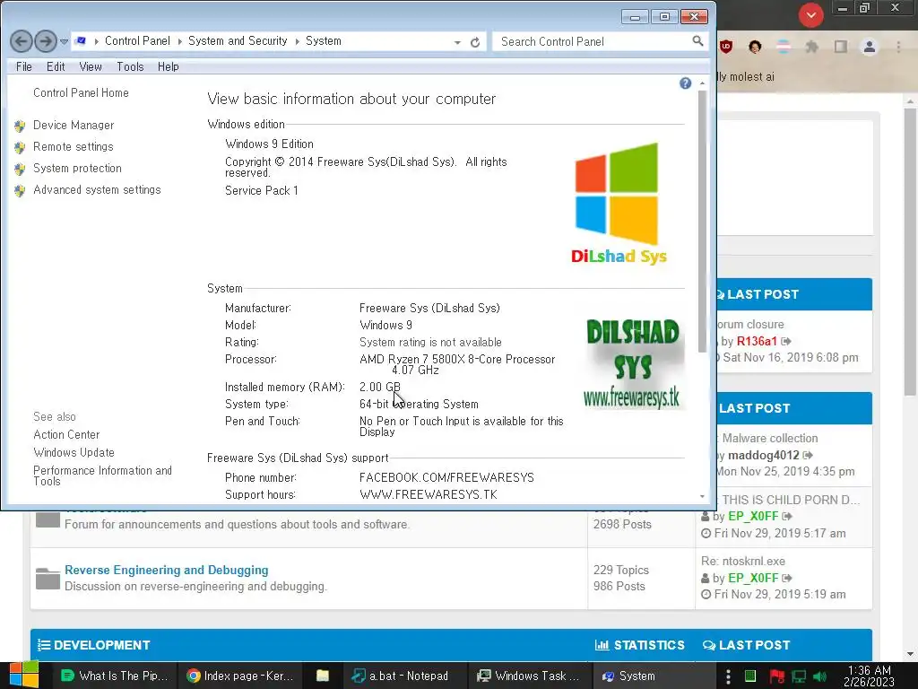Click the shield icon next to System protection
Viewport: 918px width, 689px height.
20,170
